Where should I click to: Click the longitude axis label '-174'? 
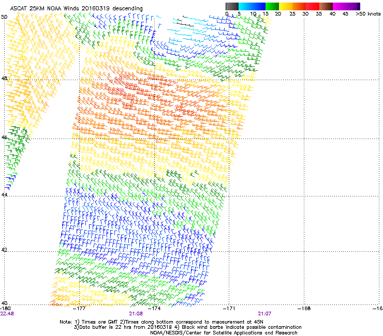[155, 309]
